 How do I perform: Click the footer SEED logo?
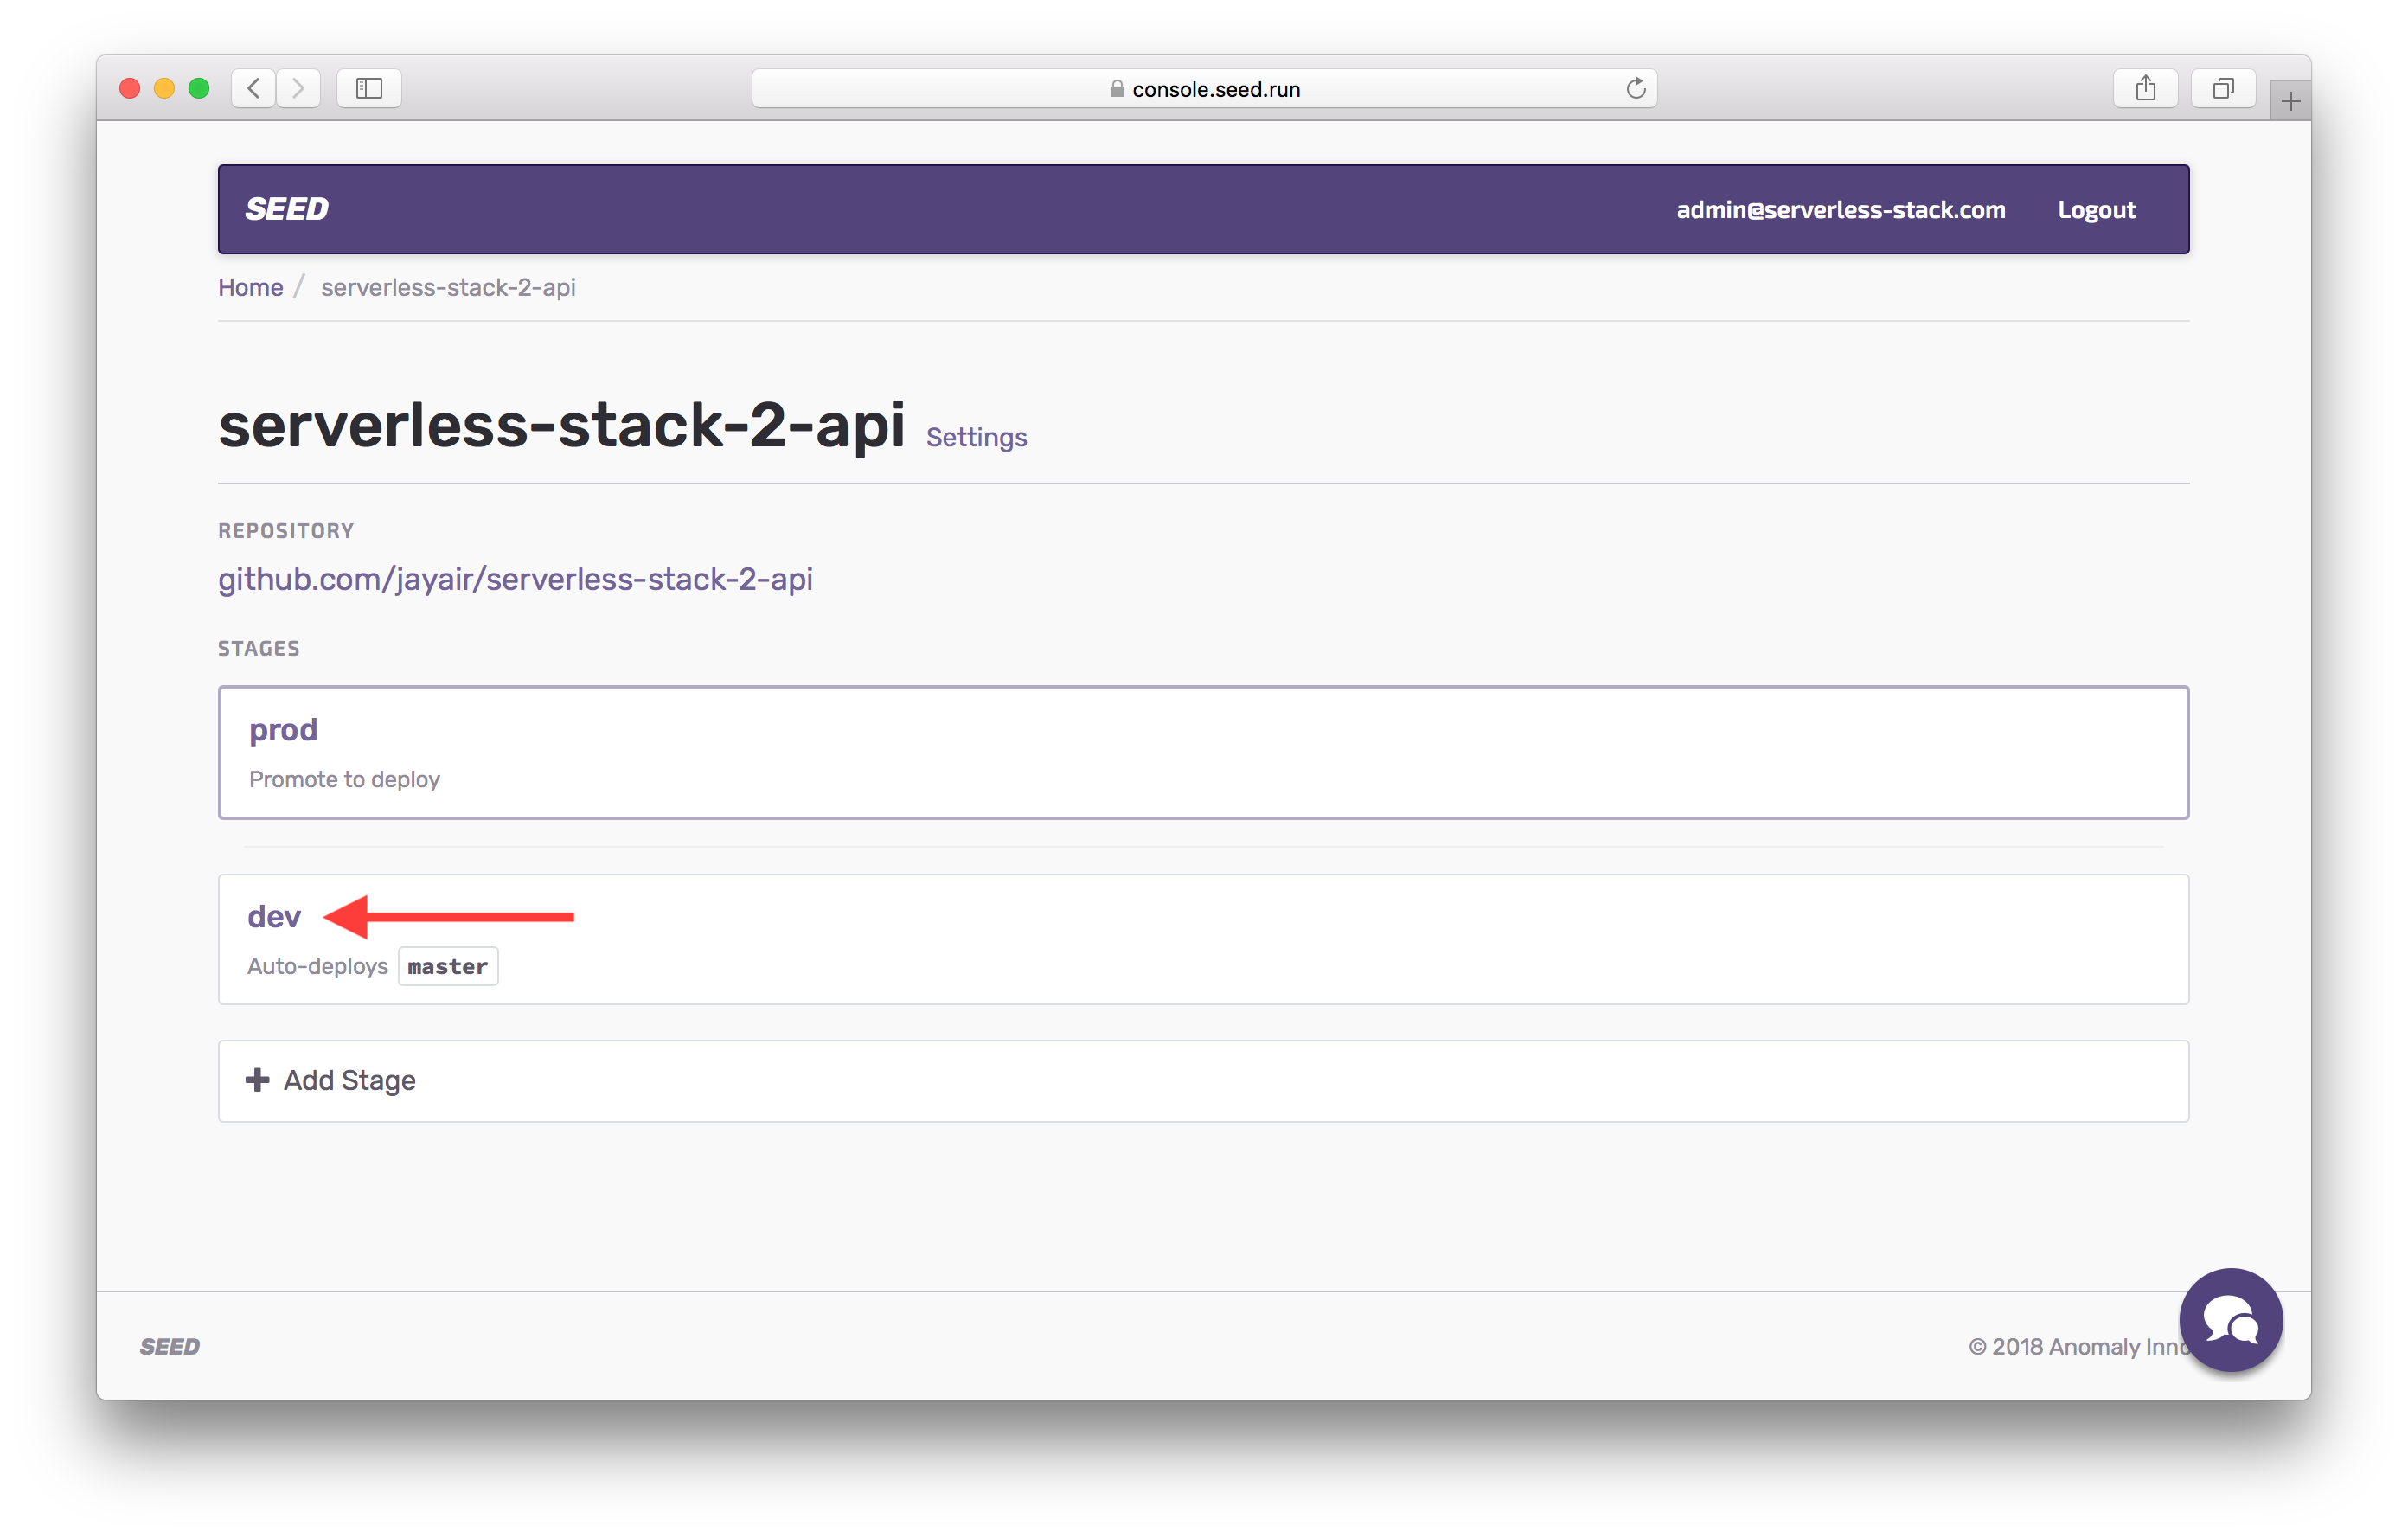pos(170,1346)
